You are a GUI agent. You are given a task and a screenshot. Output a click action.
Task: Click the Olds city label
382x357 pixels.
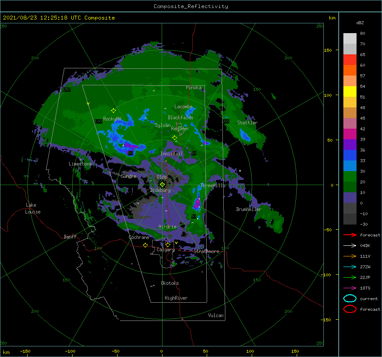tap(162, 177)
